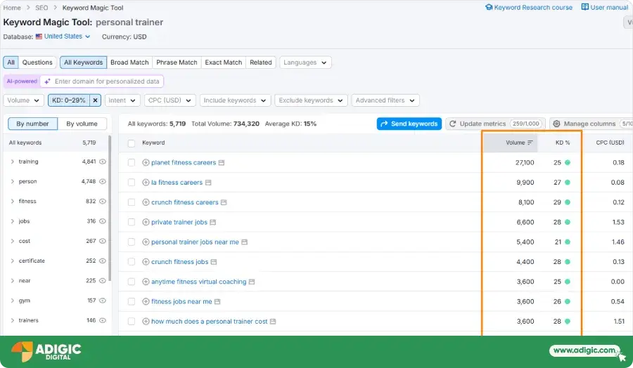Check the box for planet fitness careers
The height and width of the screenshot is (368, 633).
click(x=132, y=162)
